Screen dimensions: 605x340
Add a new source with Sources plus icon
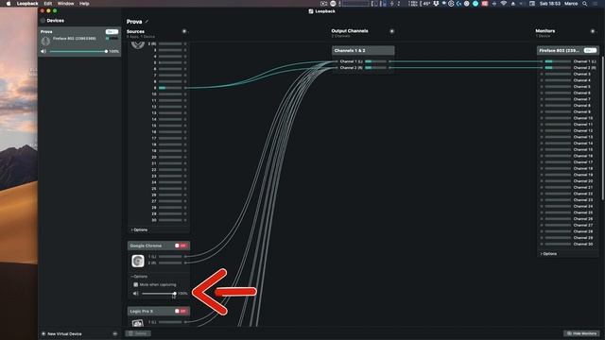pos(184,31)
